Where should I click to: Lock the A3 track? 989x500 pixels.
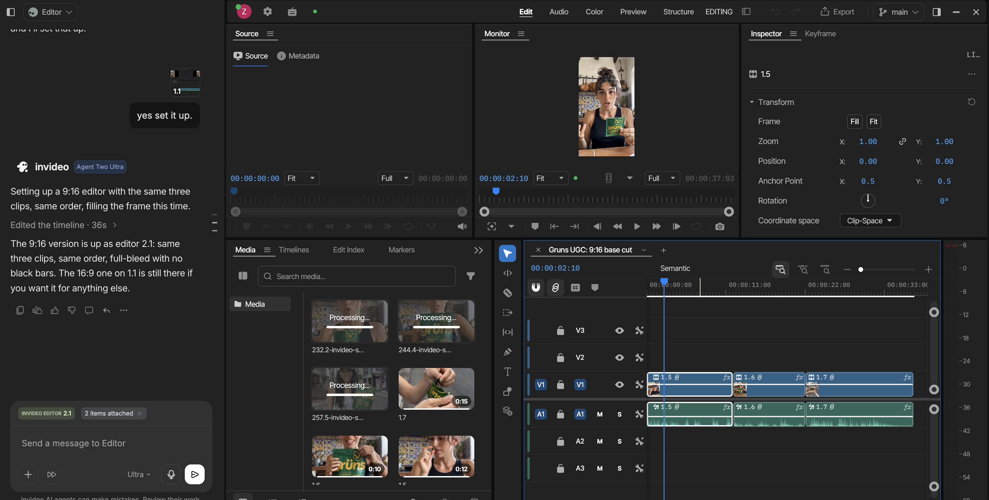[561, 468]
